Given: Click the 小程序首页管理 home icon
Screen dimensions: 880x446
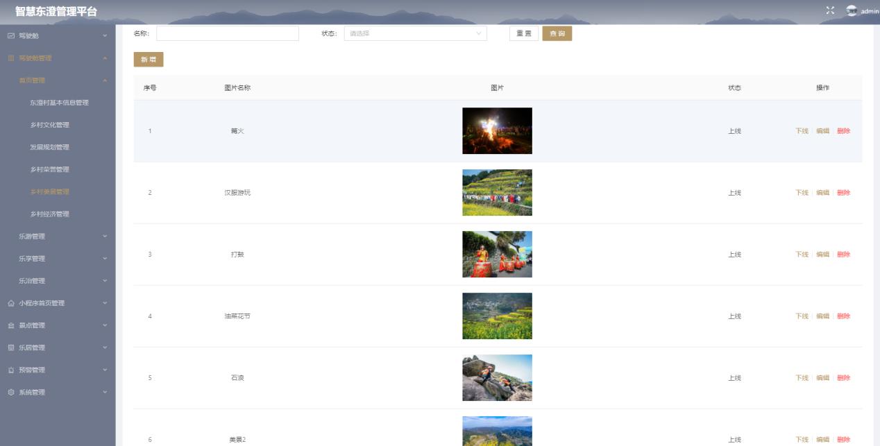Looking at the screenshot, I should 10,303.
